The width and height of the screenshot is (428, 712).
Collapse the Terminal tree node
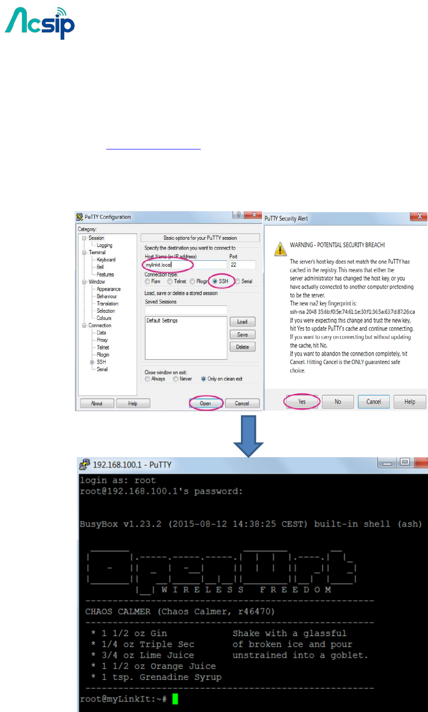tap(84, 253)
